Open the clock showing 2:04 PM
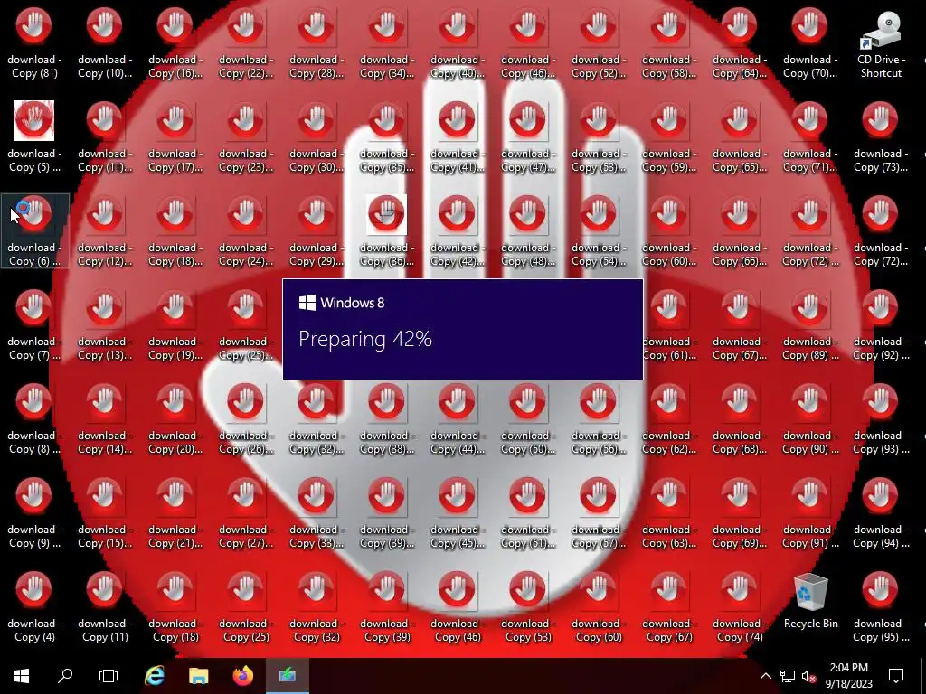This screenshot has width=926, height=694. point(848,675)
